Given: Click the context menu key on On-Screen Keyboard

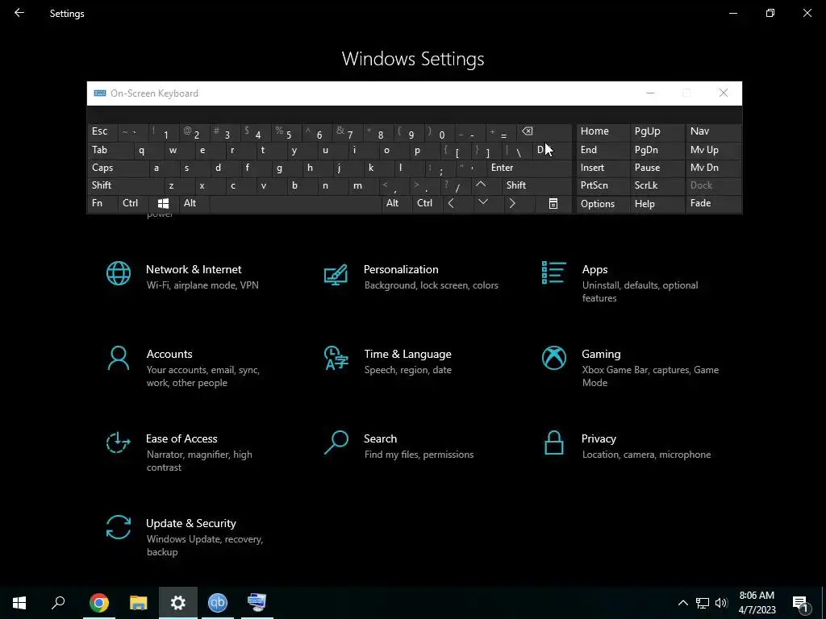Looking at the screenshot, I should pos(553,203).
